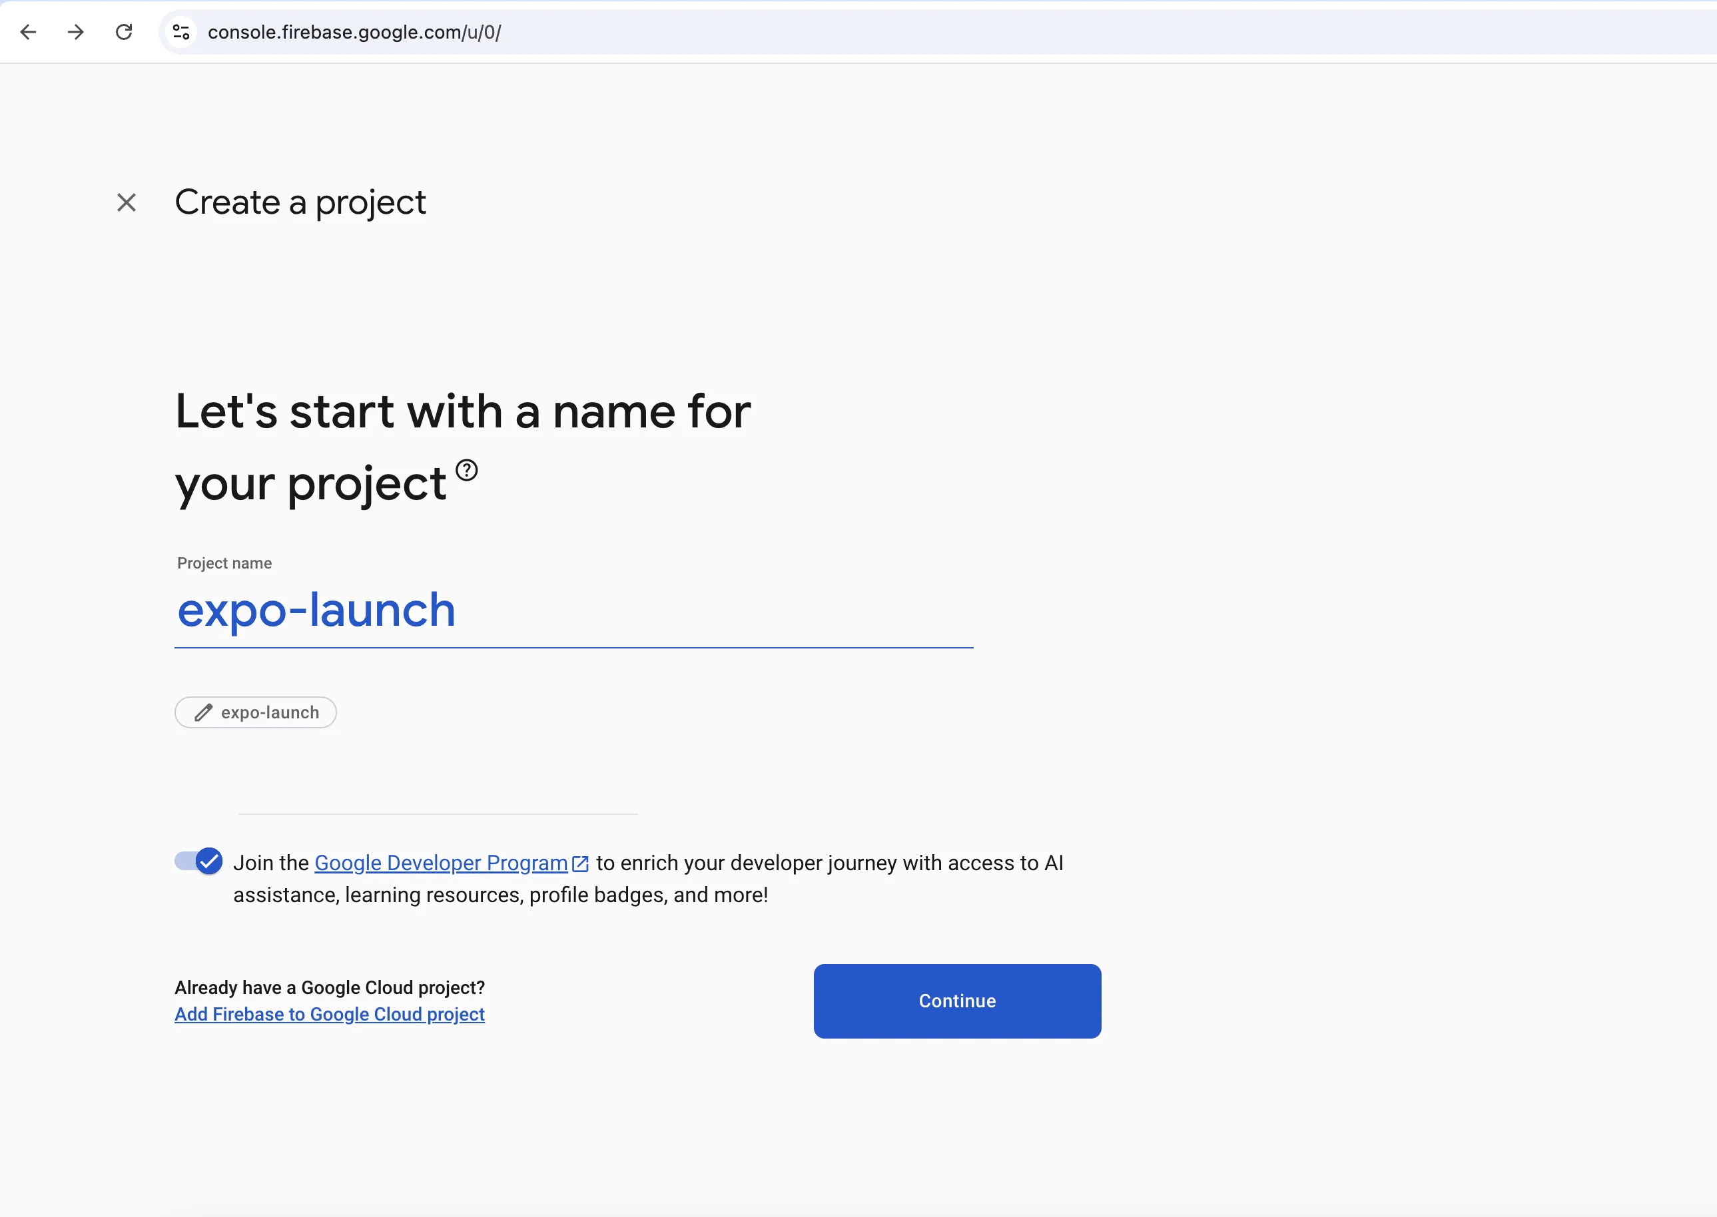
Task: Click the pencil icon on expo-launch chip
Action: click(x=203, y=712)
